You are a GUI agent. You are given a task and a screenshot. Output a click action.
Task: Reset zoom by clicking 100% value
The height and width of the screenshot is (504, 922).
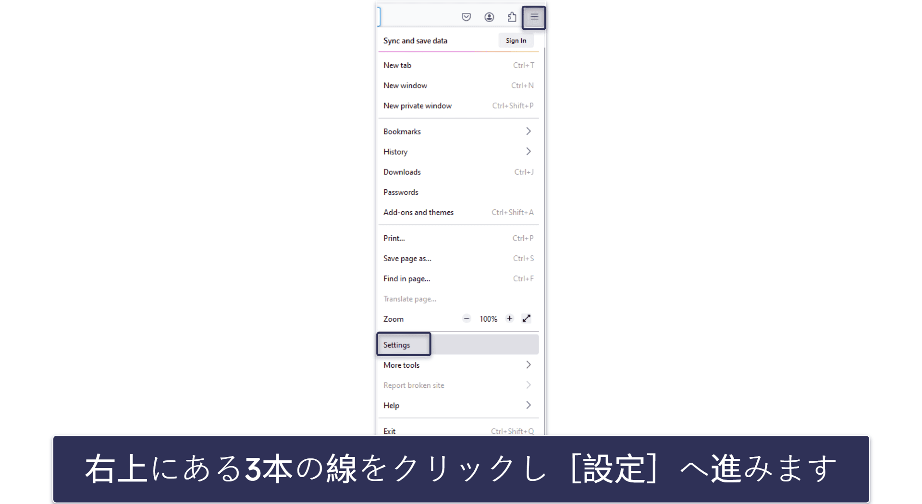point(488,319)
